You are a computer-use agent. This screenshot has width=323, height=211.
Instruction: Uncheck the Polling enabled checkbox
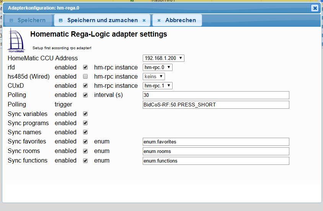pos(85,95)
